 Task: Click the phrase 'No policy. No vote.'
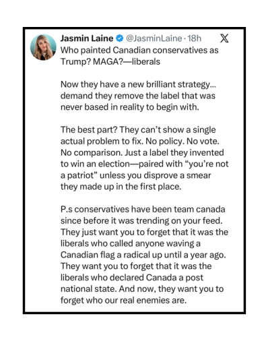click(183, 142)
